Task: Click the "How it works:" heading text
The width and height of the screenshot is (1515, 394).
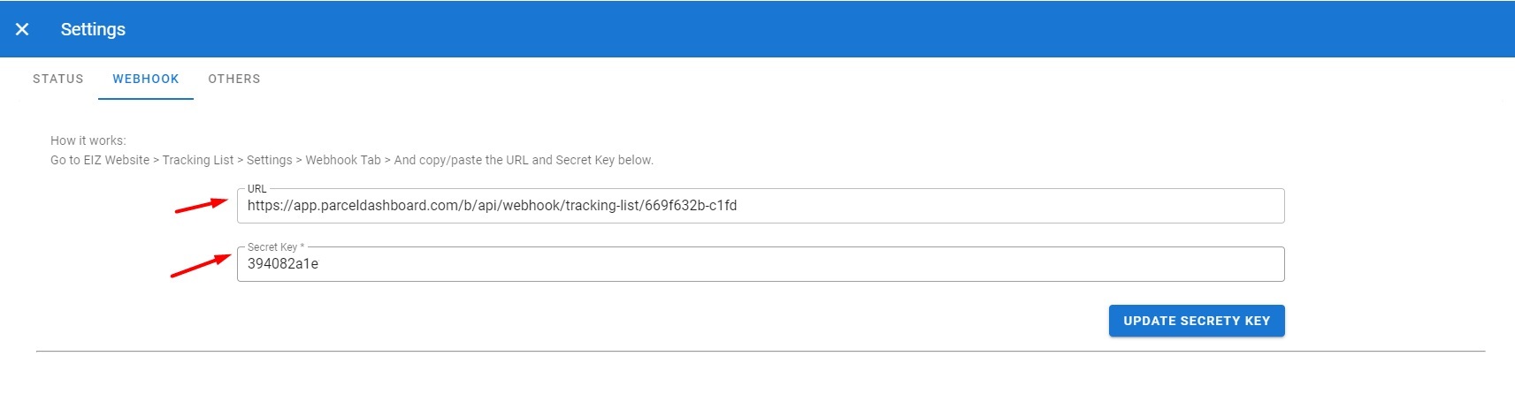Action: [88, 140]
